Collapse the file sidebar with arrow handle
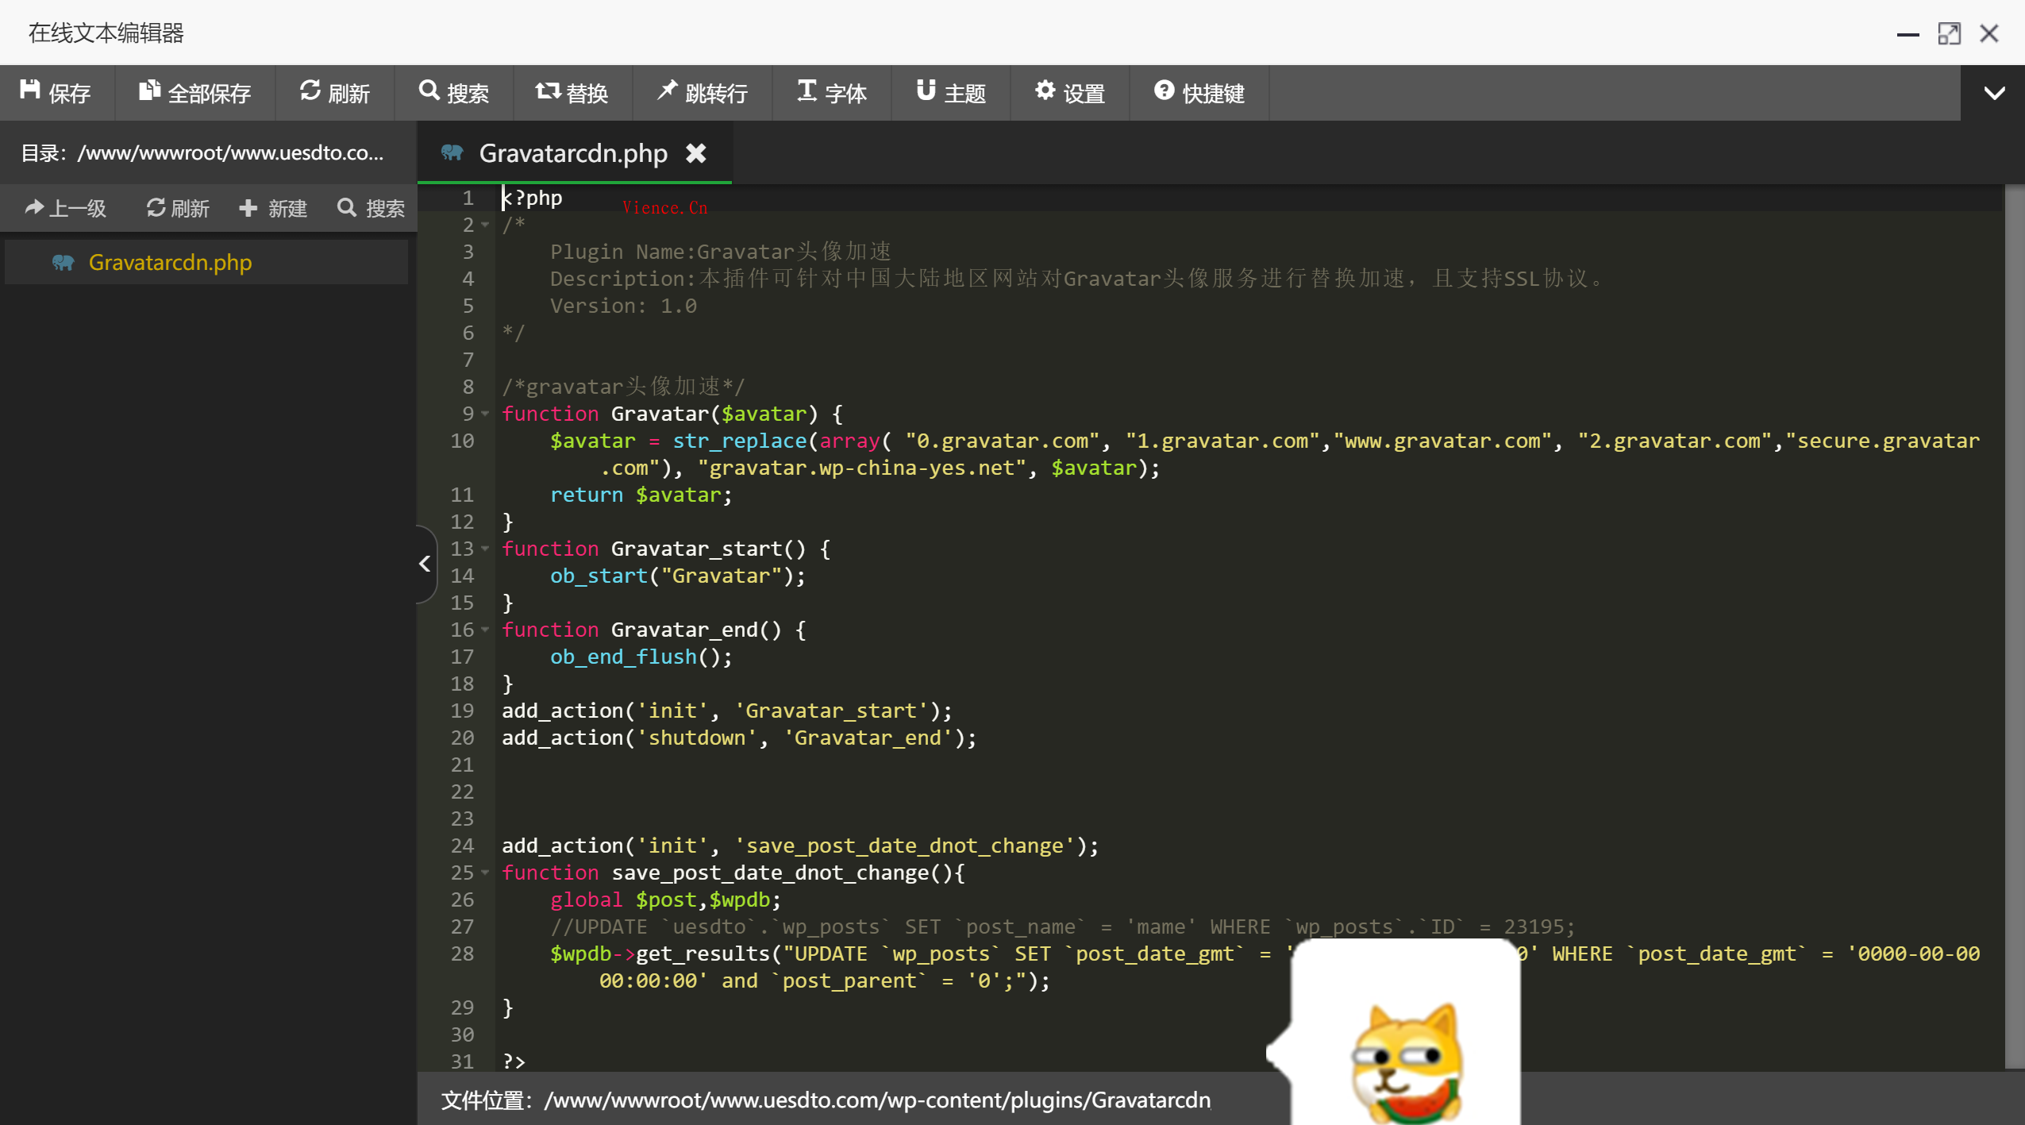2025x1125 pixels. pyautogui.click(x=425, y=564)
